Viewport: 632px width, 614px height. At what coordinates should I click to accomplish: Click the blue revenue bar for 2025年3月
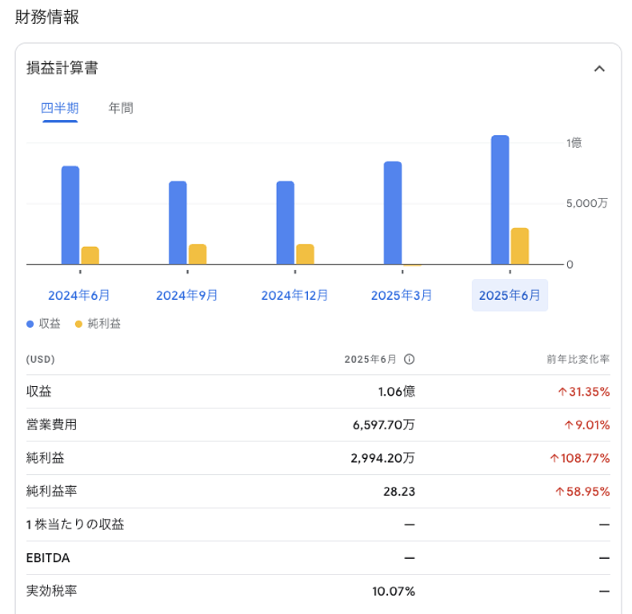tap(393, 213)
